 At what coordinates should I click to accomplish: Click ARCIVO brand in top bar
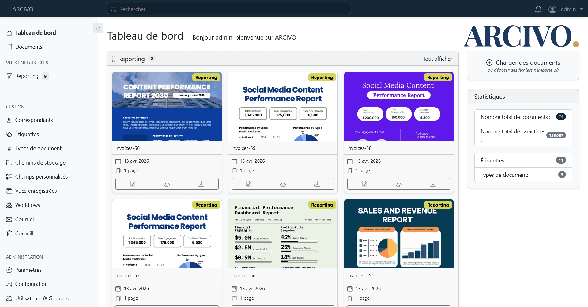pyautogui.click(x=23, y=9)
